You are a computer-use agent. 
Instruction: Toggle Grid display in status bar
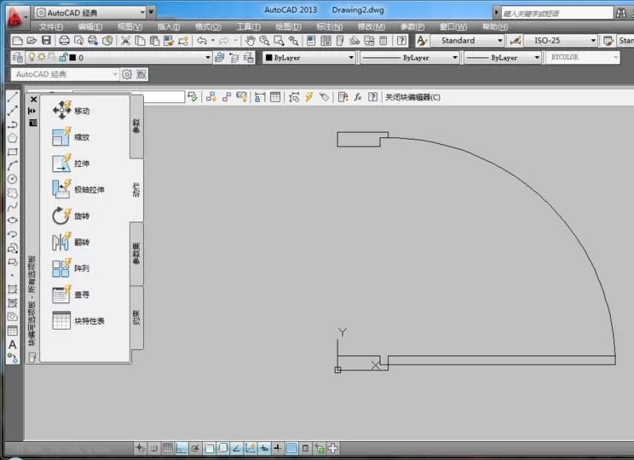pyautogui.click(x=168, y=448)
